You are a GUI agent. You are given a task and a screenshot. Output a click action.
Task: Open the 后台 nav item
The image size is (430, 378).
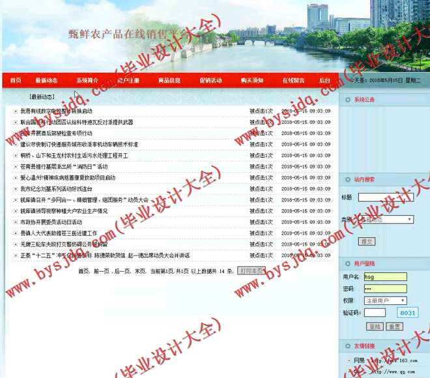point(324,80)
